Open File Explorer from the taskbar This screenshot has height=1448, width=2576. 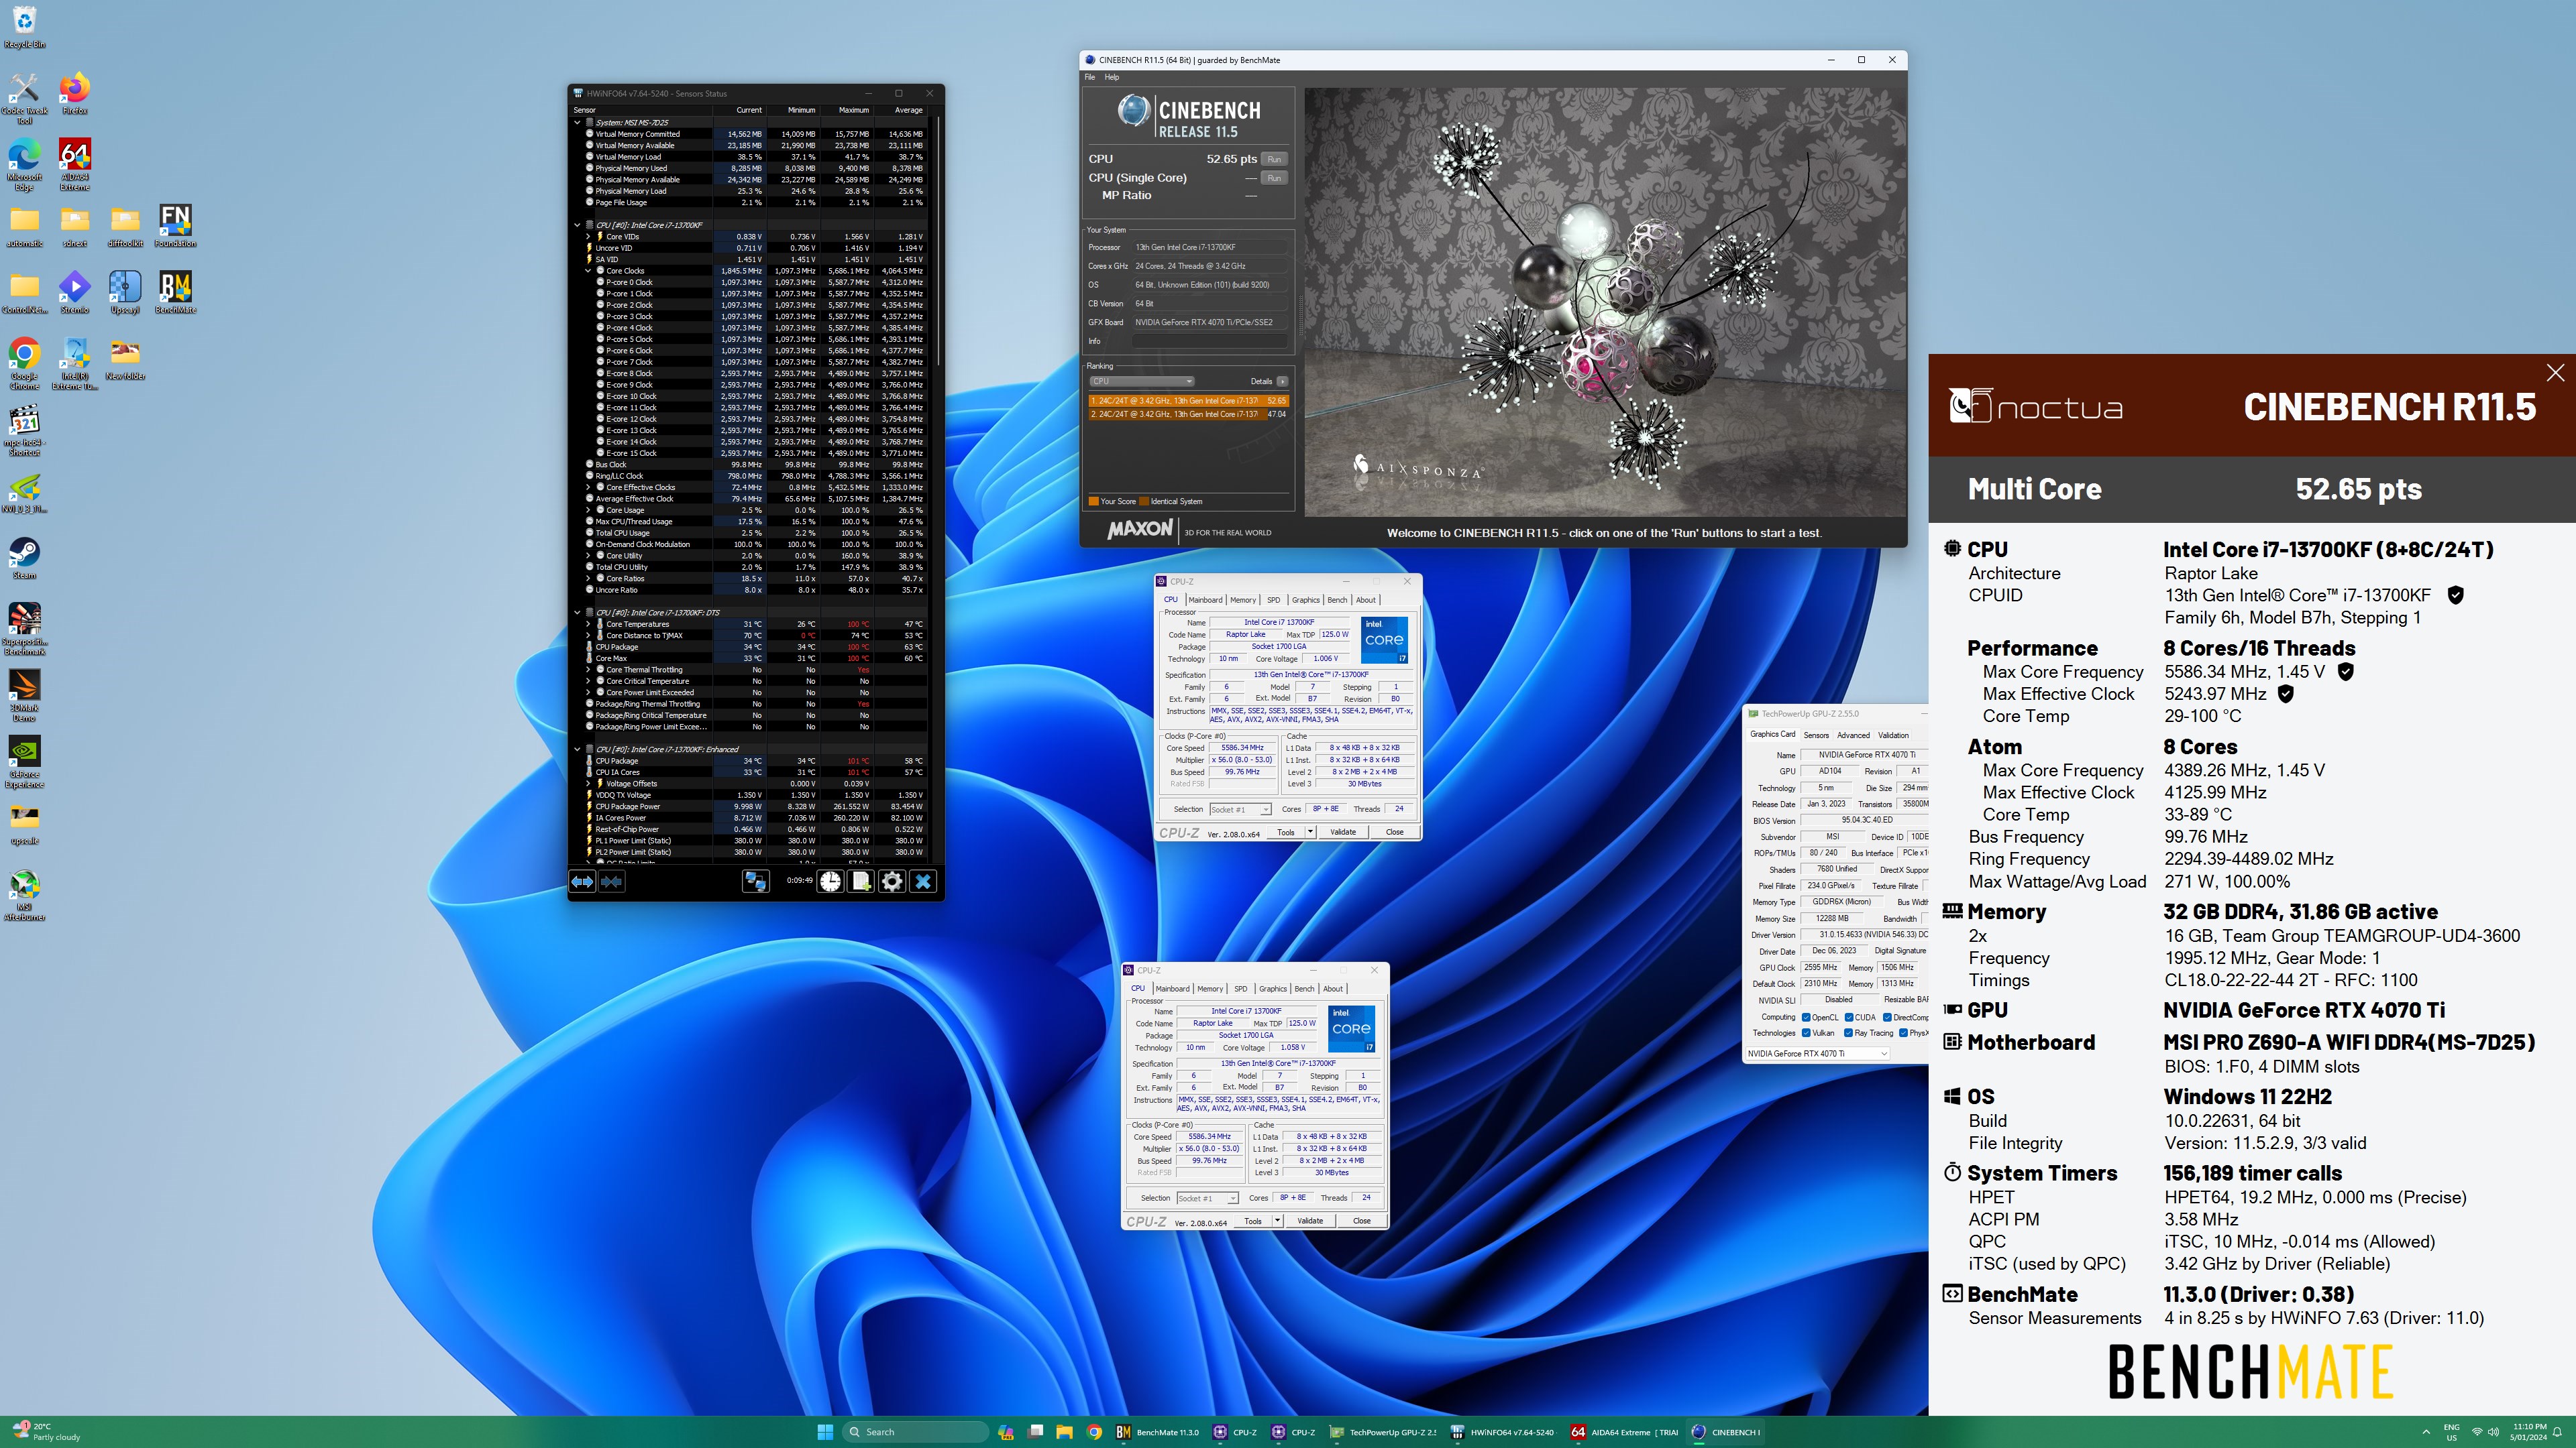(x=1064, y=1432)
